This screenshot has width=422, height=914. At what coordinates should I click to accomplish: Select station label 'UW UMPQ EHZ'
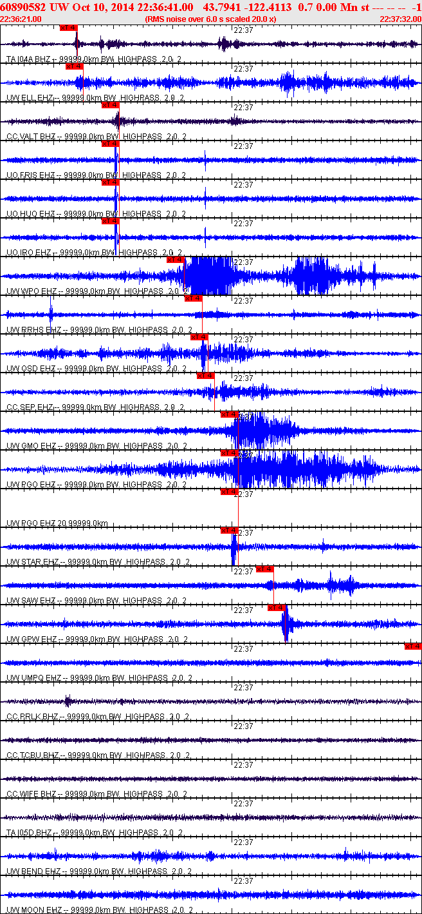pos(33,678)
